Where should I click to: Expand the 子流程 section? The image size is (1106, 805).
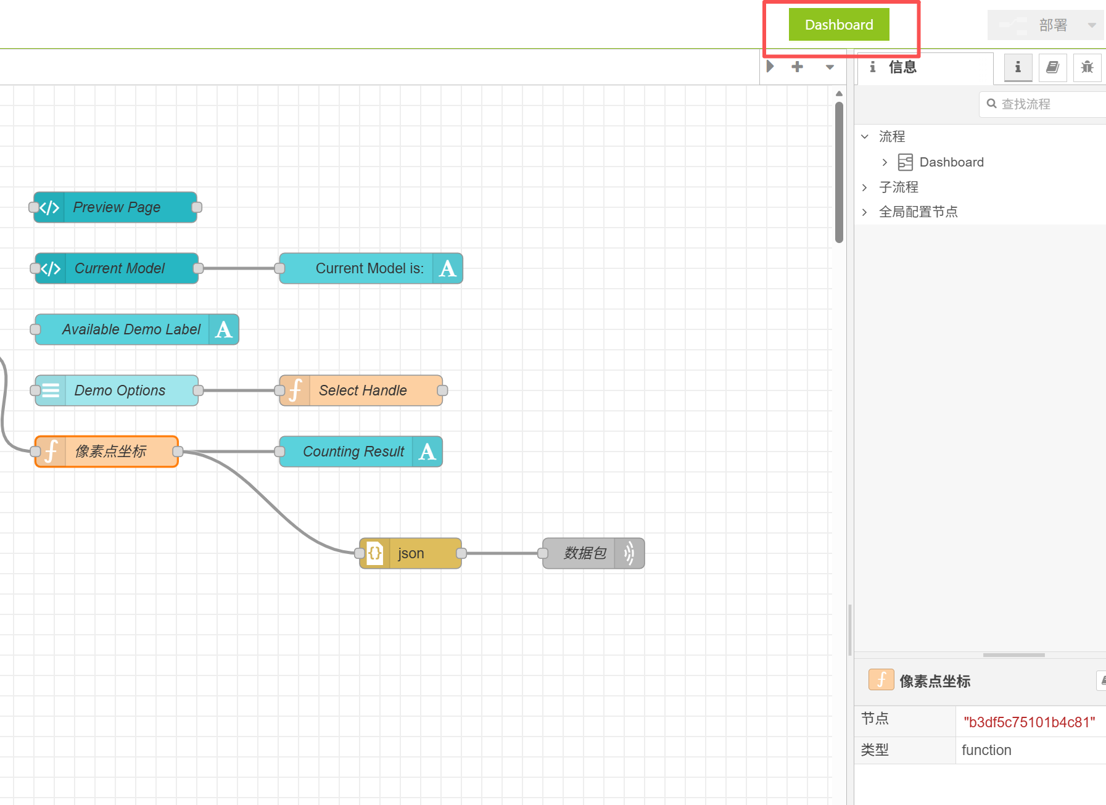(865, 187)
